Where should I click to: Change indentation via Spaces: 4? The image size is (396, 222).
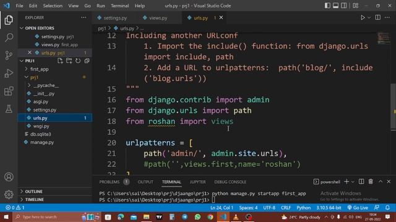[x=248, y=208]
